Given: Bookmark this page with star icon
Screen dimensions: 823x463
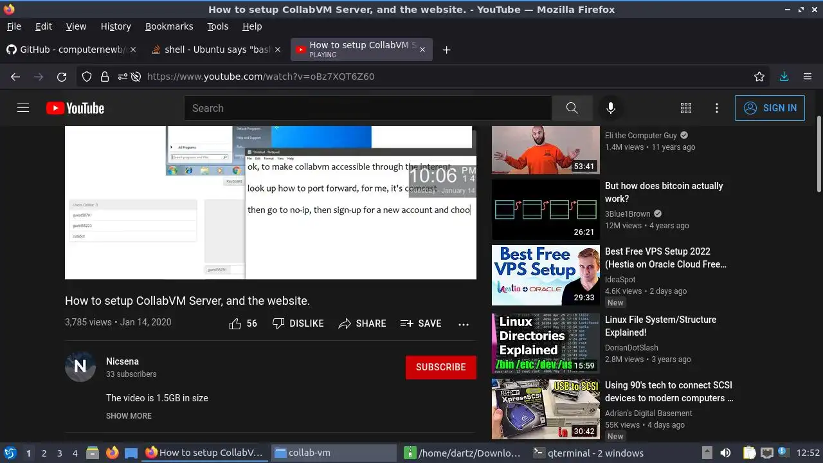Looking at the screenshot, I should (x=759, y=77).
